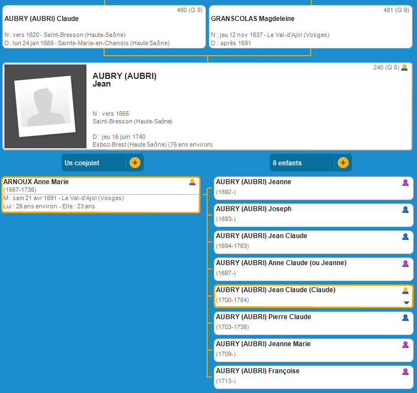Click the profile photo placeholder of Jean
The image size is (417, 393).
point(45,106)
